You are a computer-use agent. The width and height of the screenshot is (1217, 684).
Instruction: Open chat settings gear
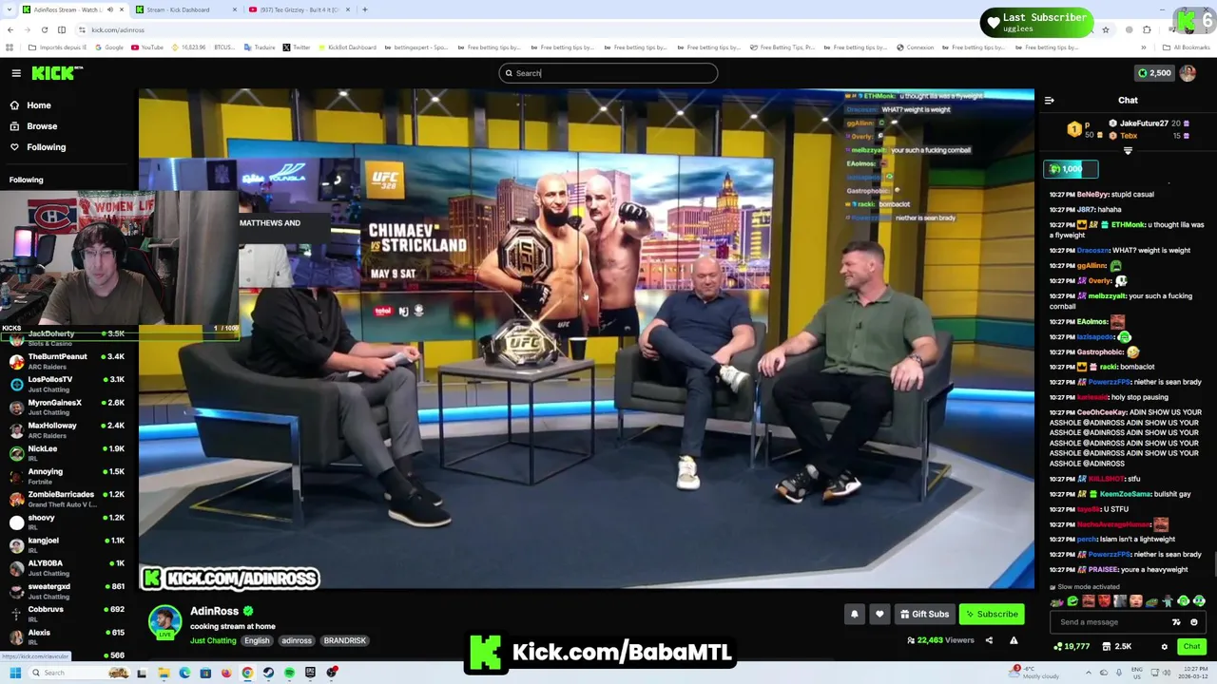click(1164, 647)
